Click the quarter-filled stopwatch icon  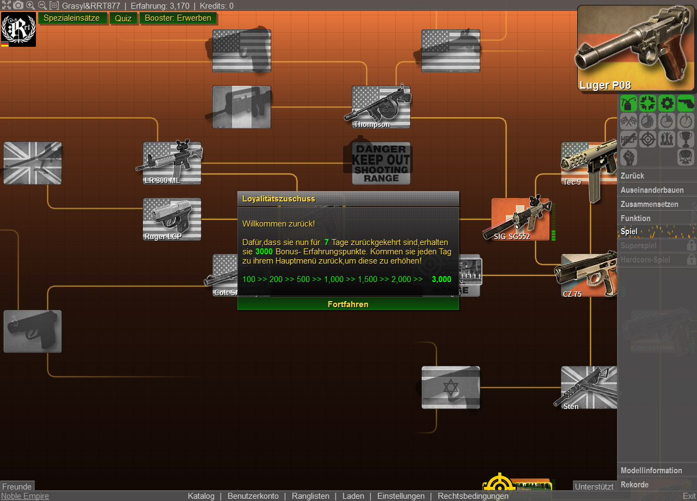[x=667, y=121]
